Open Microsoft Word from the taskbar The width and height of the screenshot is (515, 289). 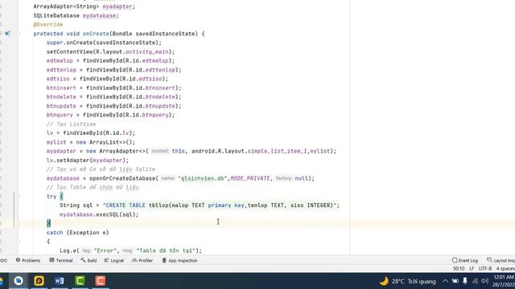tap(60, 281)
